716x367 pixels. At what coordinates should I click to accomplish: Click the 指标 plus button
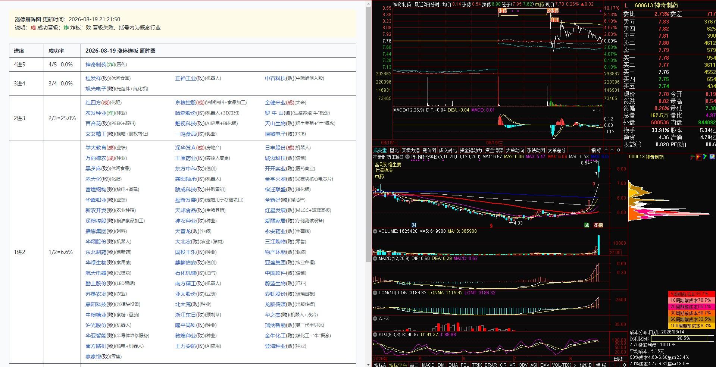606,150
